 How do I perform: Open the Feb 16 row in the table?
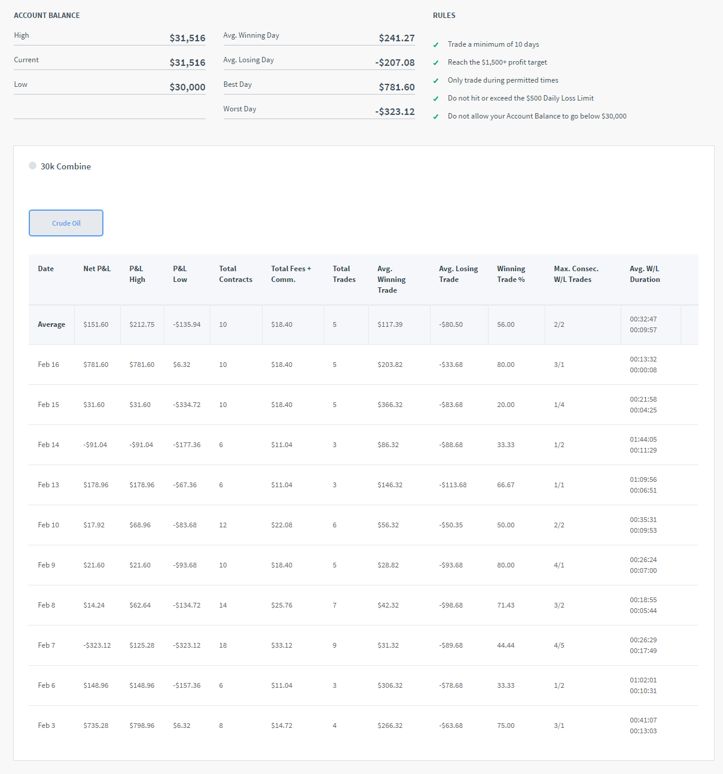coord(48,365)
